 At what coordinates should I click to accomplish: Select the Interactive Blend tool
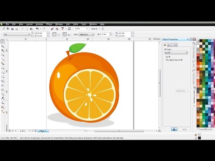pos(2,94)
